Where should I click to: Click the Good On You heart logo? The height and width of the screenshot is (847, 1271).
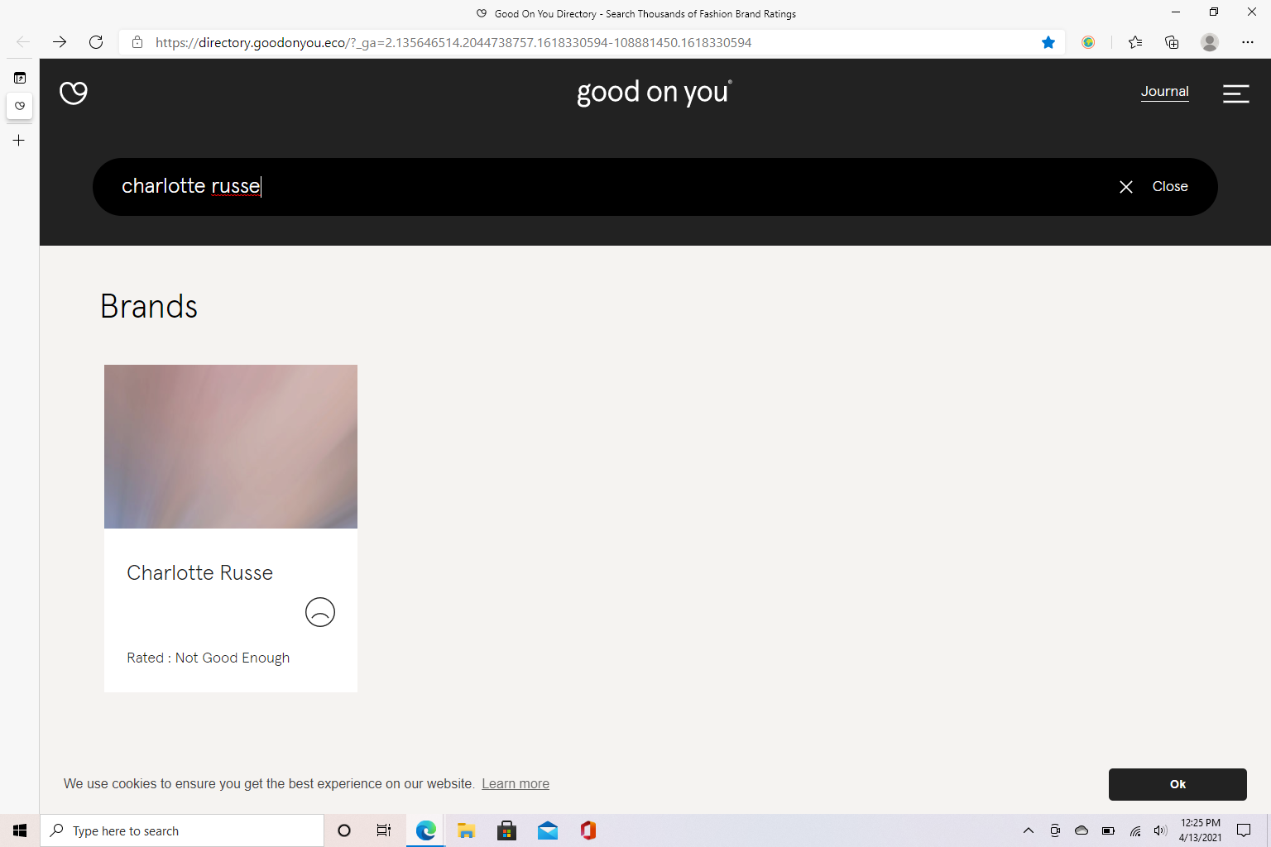tap(74, 93)
